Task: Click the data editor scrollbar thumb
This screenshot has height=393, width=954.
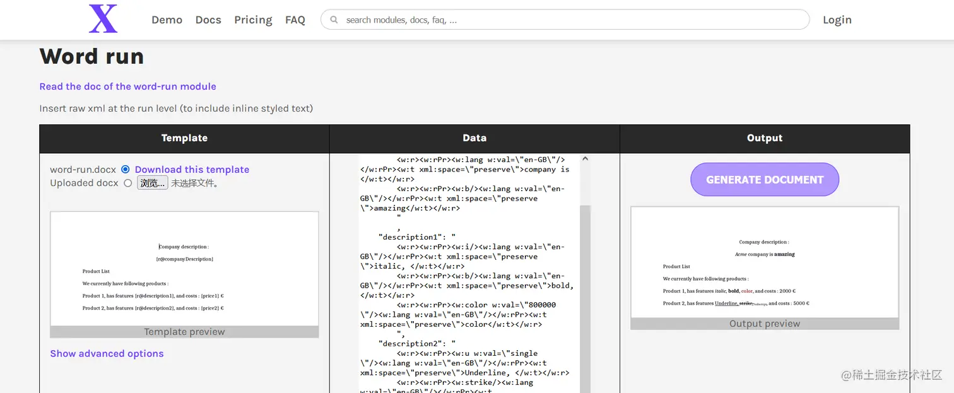Action: 585,299
